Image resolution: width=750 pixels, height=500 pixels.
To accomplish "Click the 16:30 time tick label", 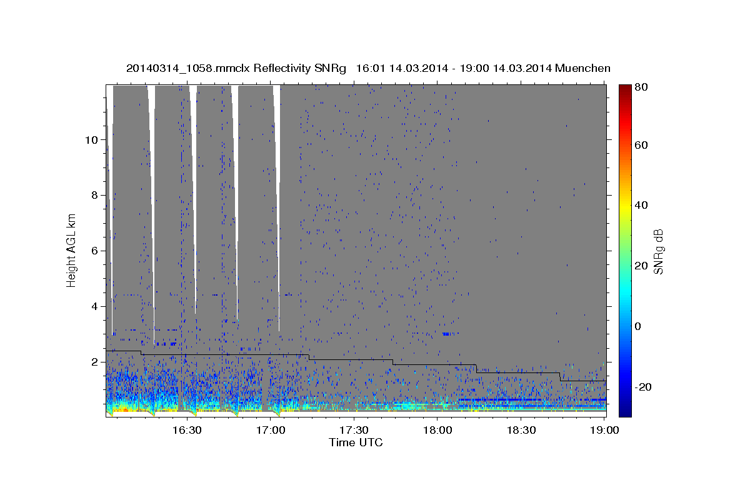I will click(x=187, y=430).
